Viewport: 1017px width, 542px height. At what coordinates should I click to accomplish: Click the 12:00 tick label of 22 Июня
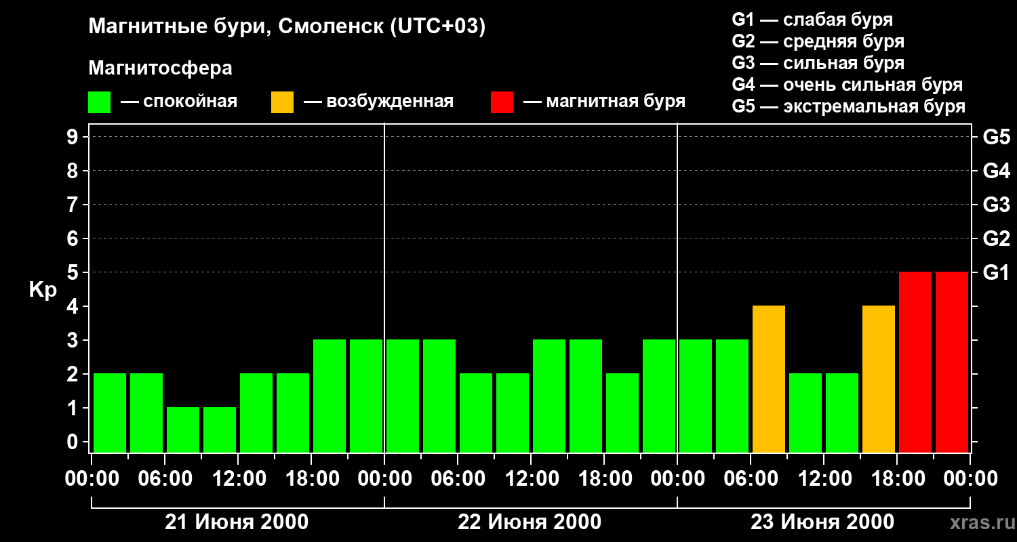point(531,479)
